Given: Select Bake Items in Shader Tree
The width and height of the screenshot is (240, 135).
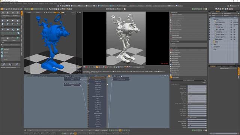Looking at the screenshot, I should 216,48.
